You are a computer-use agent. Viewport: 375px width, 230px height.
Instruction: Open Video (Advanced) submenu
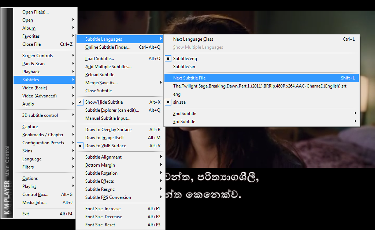(45, 96)
